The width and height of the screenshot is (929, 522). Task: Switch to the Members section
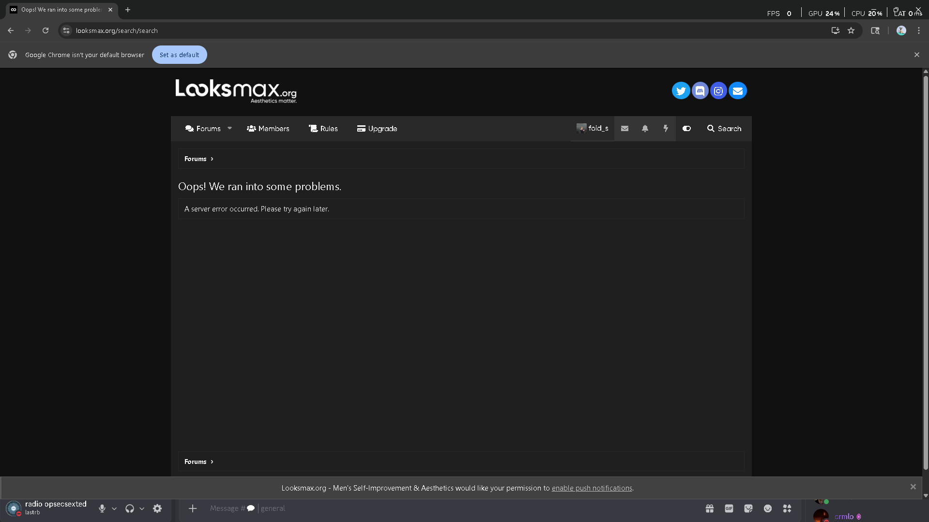pos(268,128)
